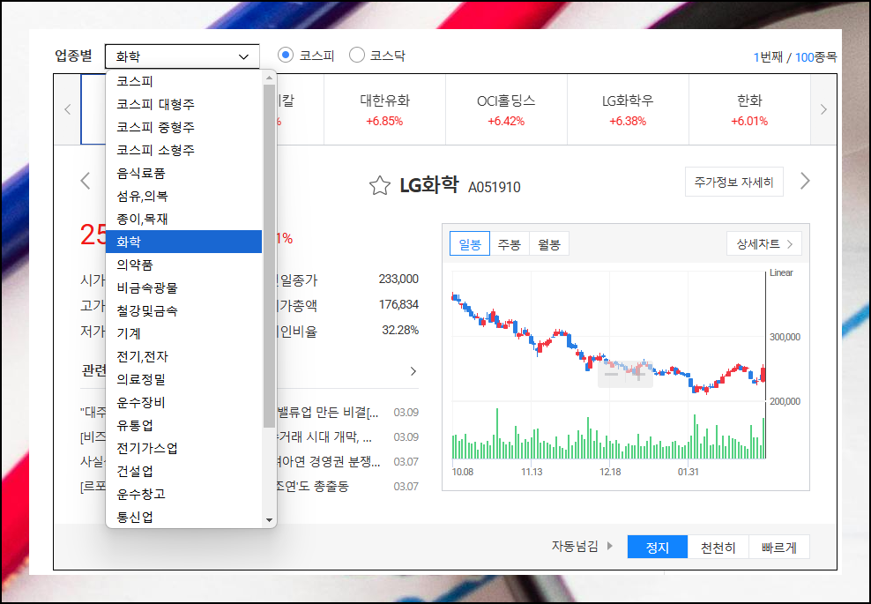Click the A051910 stock code
871x604 pixels.
point(495,187)
